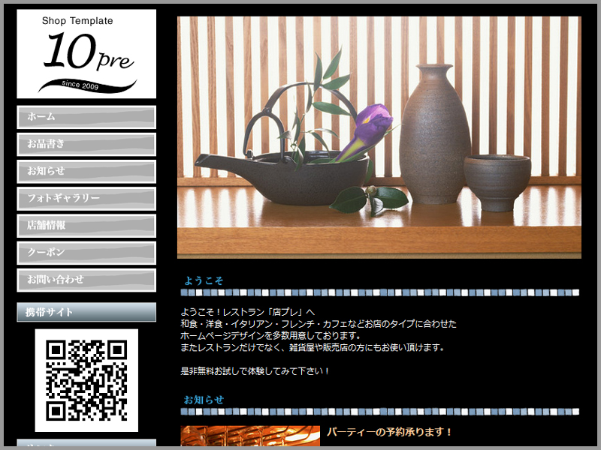Click the welcome paragraph starting ようこそ！レストラン
The height and width of the screenshot is (450, 601).
point(248,311)
